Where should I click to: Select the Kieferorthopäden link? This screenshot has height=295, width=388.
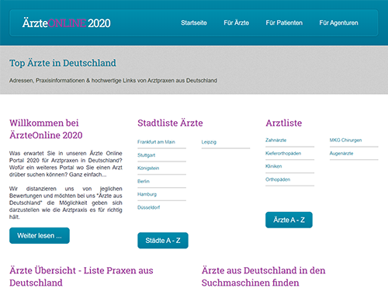(x=283, y=153)
